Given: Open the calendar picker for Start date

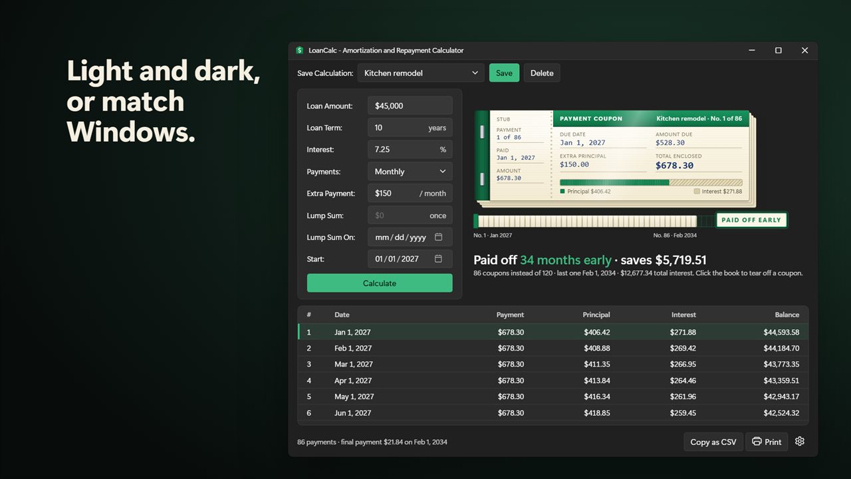Looking at the screenshot, I should (x=439, y=259).
